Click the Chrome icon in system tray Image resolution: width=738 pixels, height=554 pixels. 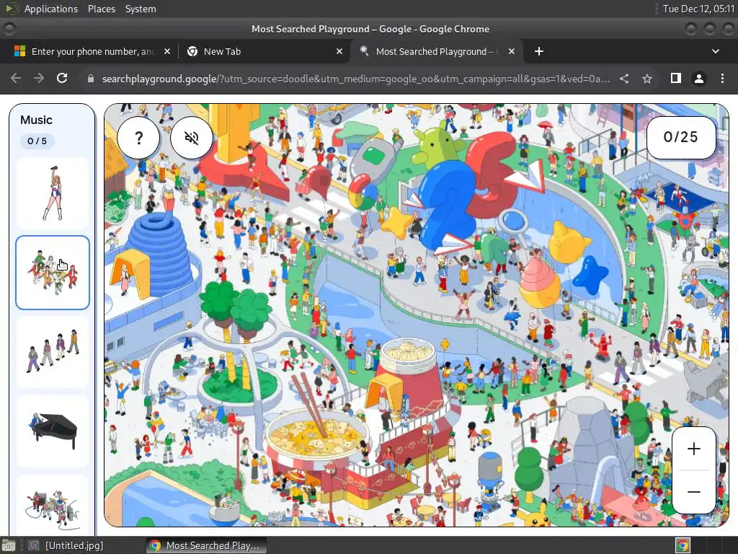683,545
